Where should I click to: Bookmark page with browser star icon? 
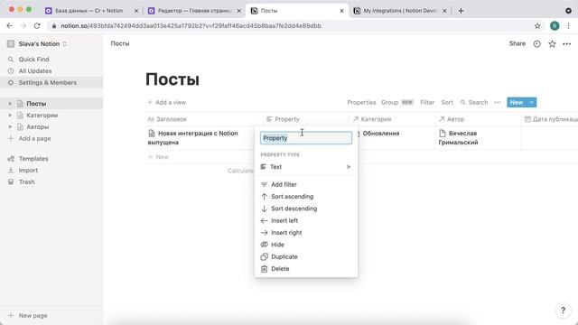tap(537, 26)
